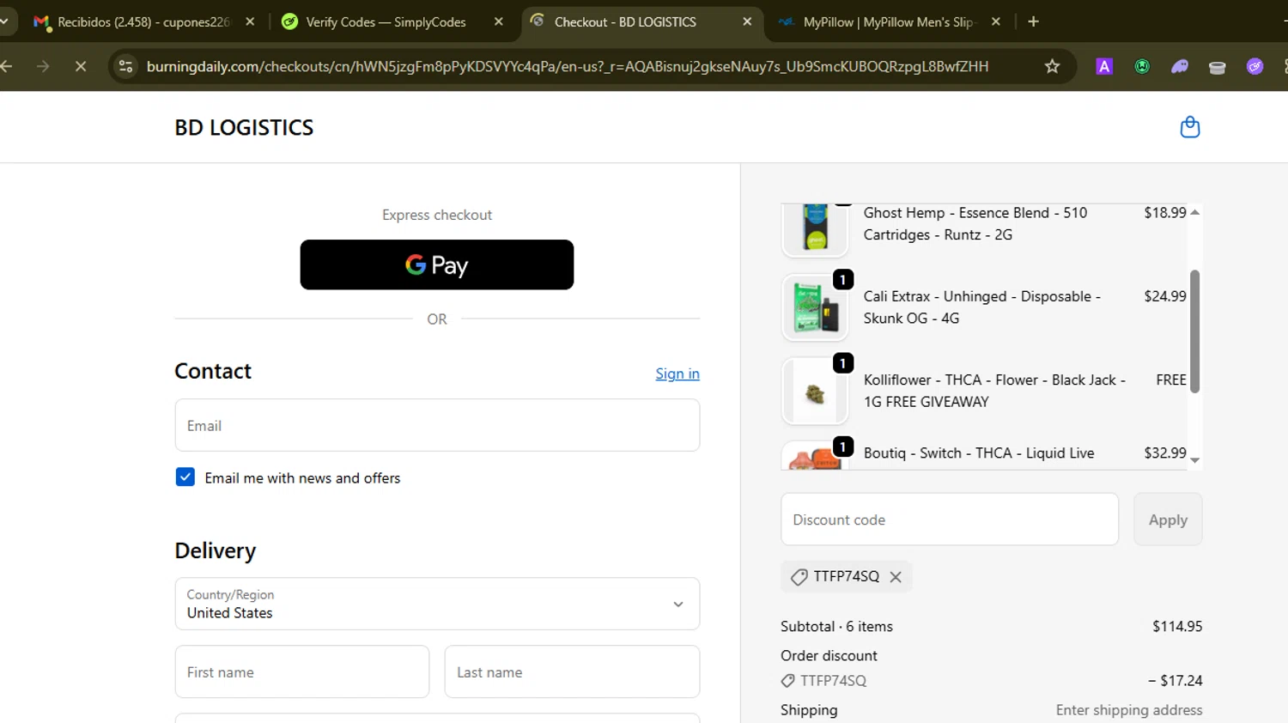1288x723 pixels.
Task: Click the $24.99 Cali Extrax price
Action: tap(1165, 296)
